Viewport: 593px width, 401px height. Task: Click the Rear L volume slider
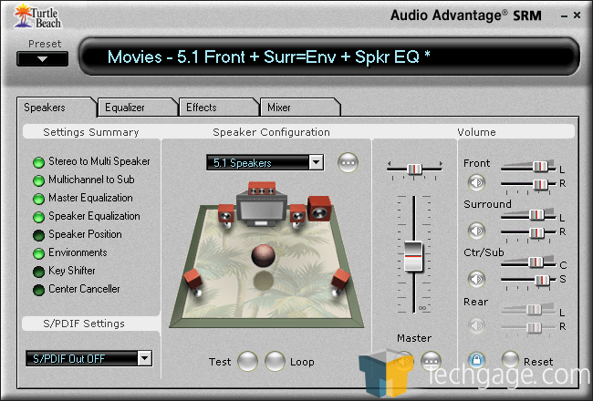(x=534, y=310)
